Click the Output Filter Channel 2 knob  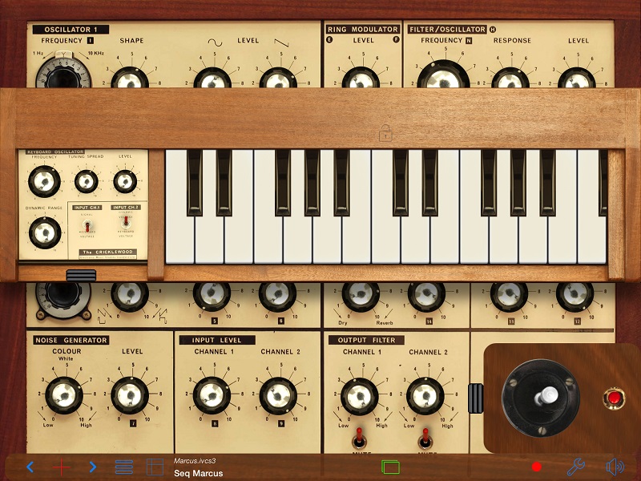pos(425,396)
